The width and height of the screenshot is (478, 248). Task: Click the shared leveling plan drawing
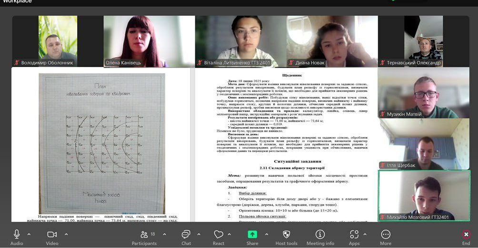click(x=101, y=143)
